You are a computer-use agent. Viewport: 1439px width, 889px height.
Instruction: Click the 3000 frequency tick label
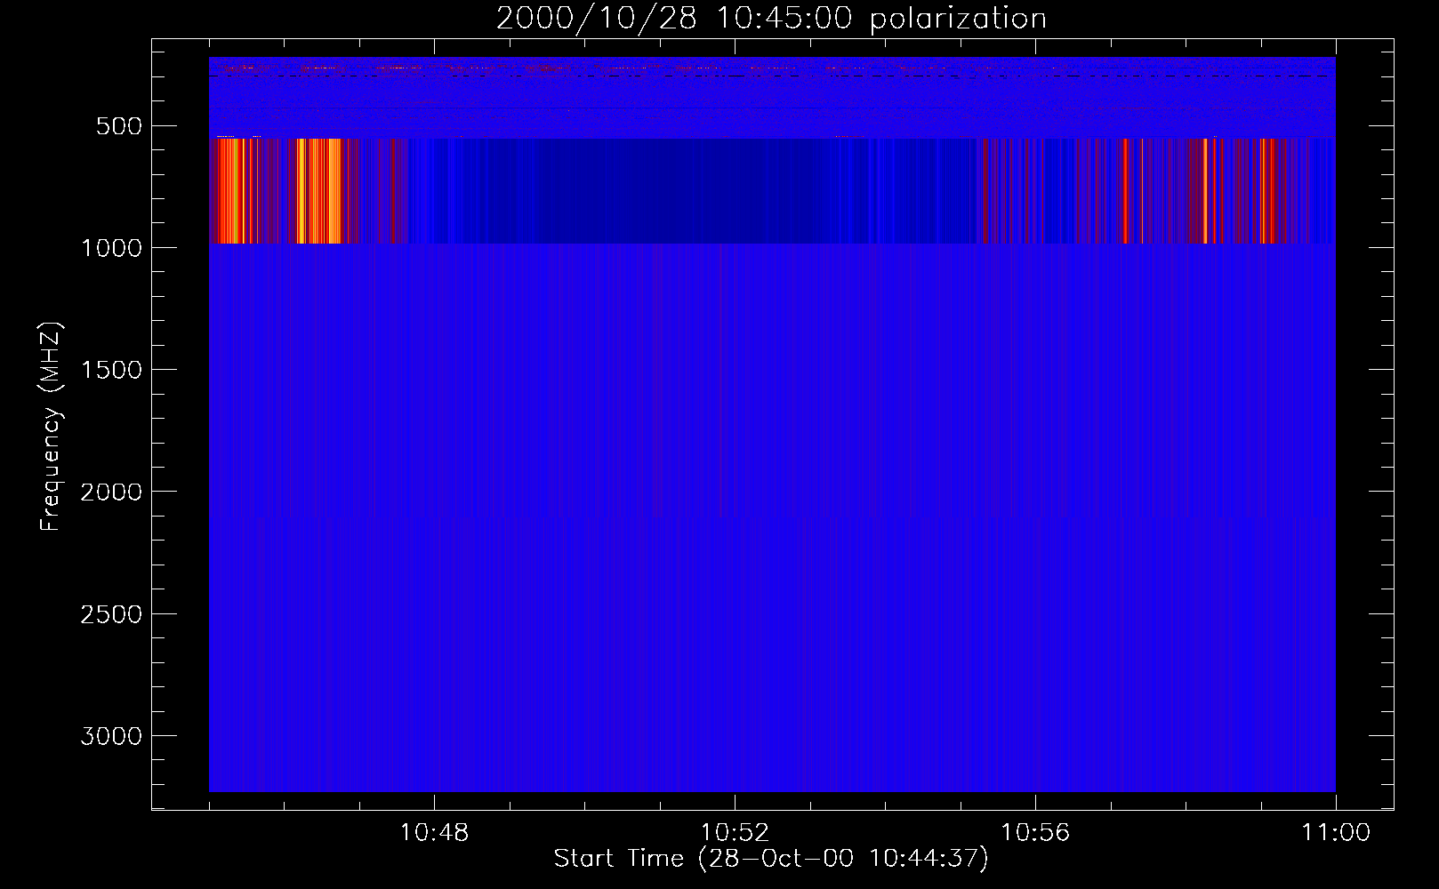[x=111, y=736]
